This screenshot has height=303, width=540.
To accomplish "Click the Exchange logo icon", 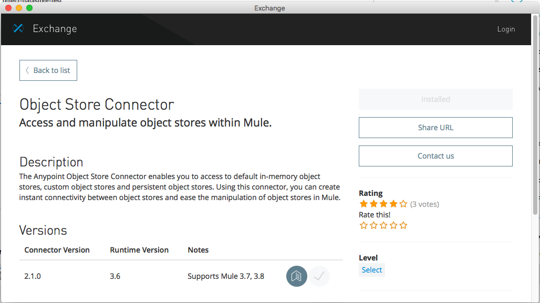I will pos(18,28).
